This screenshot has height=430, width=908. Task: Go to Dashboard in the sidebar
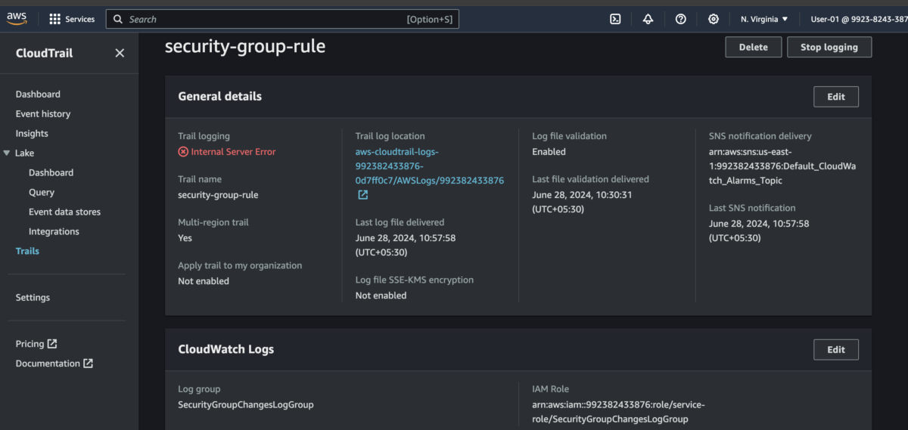tap(38, 94)
